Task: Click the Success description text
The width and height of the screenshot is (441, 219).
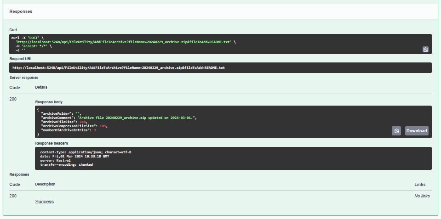Action: [45, 202]
